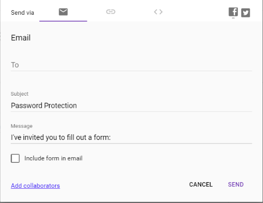The height and width of the screenshot is (203, 263).
Task: Edit the 'Password Protection' subject text
Action: (x=44, y=105)
